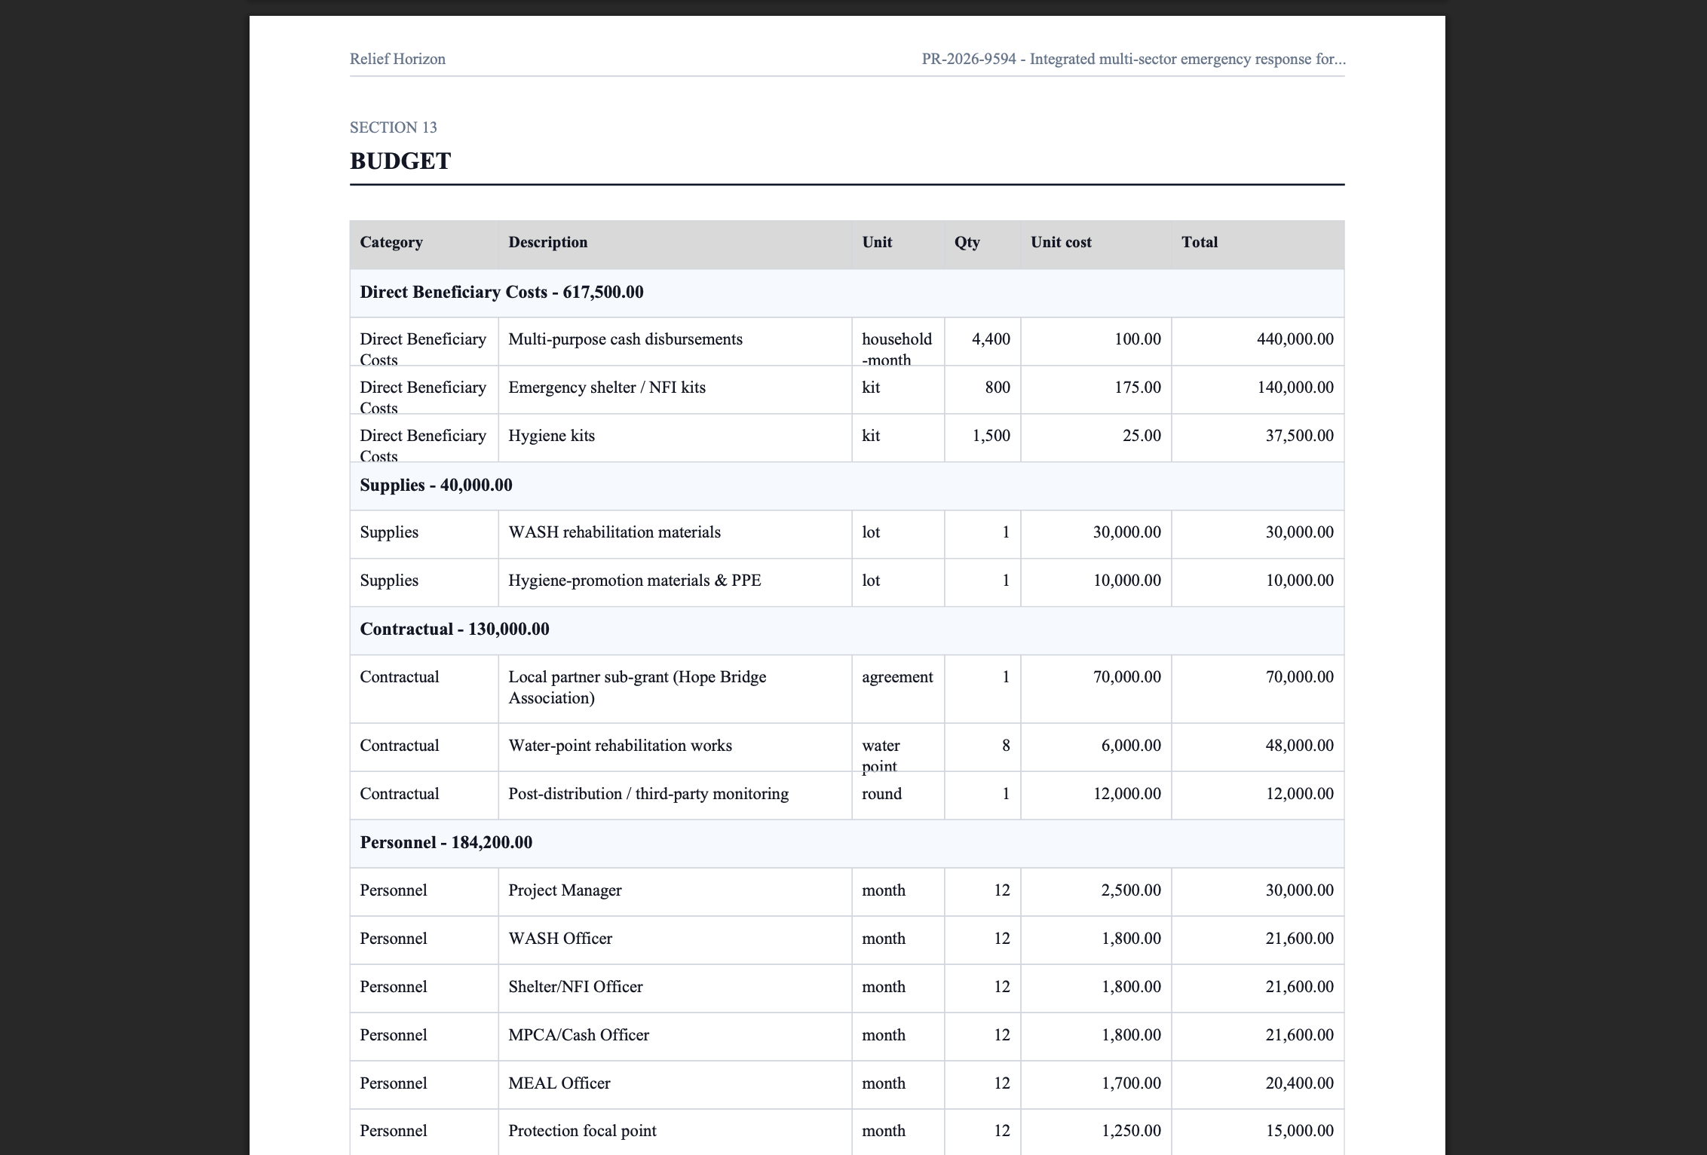Screen dimensions: 1707x1155
Task: Select the 'Personnel - 184,200.00' group row
Action: click(x=847, y=843)
